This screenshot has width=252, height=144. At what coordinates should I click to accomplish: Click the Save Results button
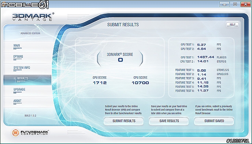169,121
